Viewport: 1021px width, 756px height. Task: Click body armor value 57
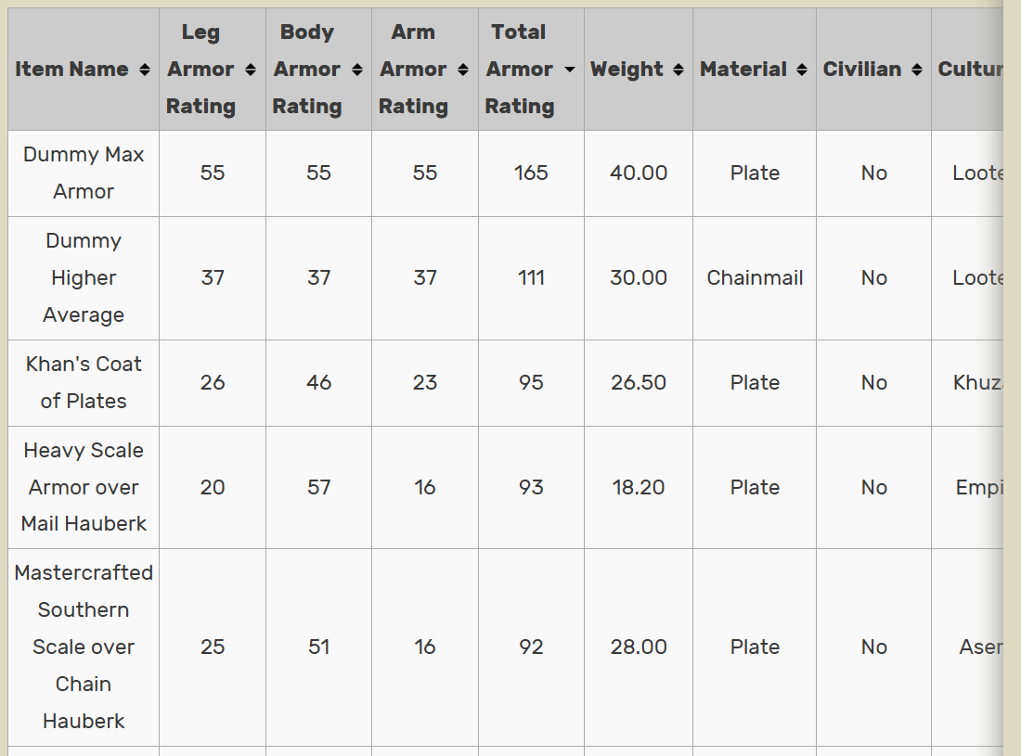point(318,487)
